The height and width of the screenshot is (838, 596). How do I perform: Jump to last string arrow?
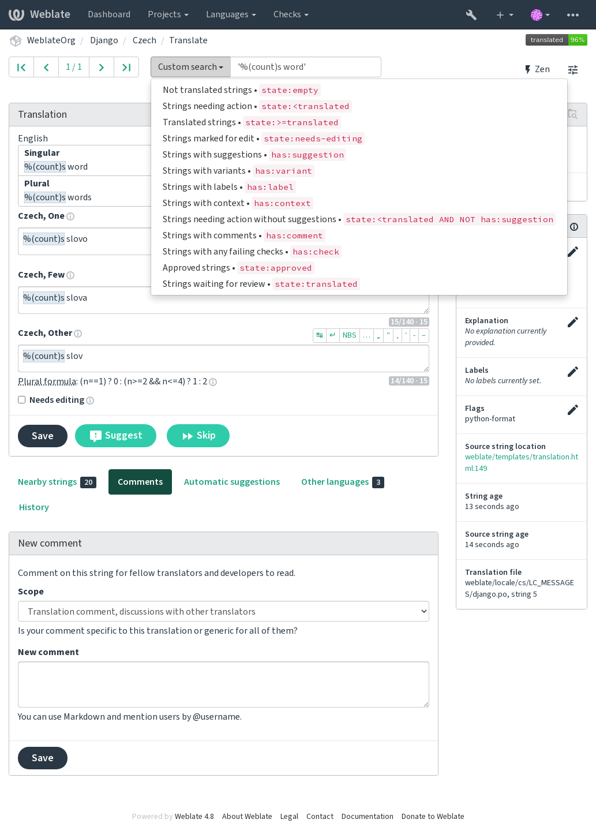(126, 67)
